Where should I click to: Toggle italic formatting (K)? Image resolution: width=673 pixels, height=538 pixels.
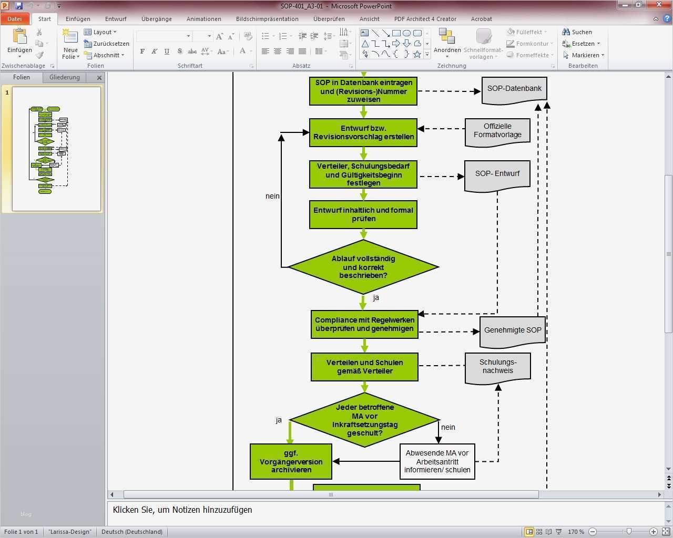tap(155, 51)
